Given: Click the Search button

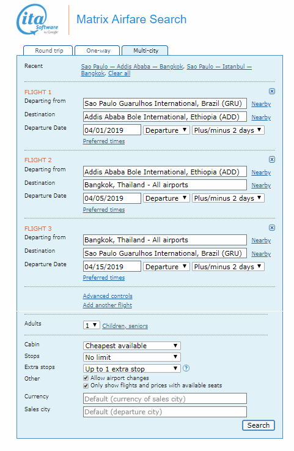Looking at the screenshot, I should (258, 425).
